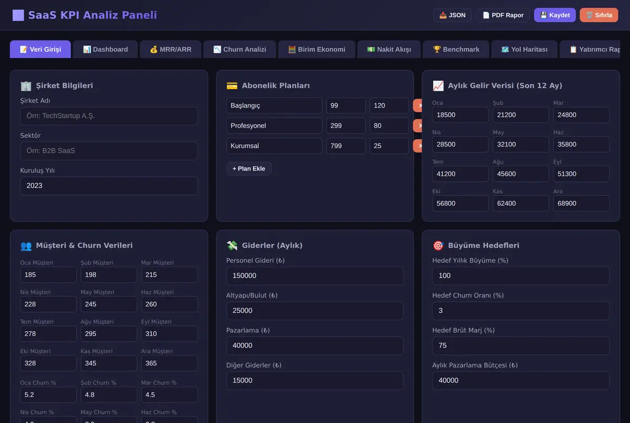The height and width of the screenshot is (423, 630).
Task: Edit the Hedef Brüt Marj field
Action: [x=521, y=345]
